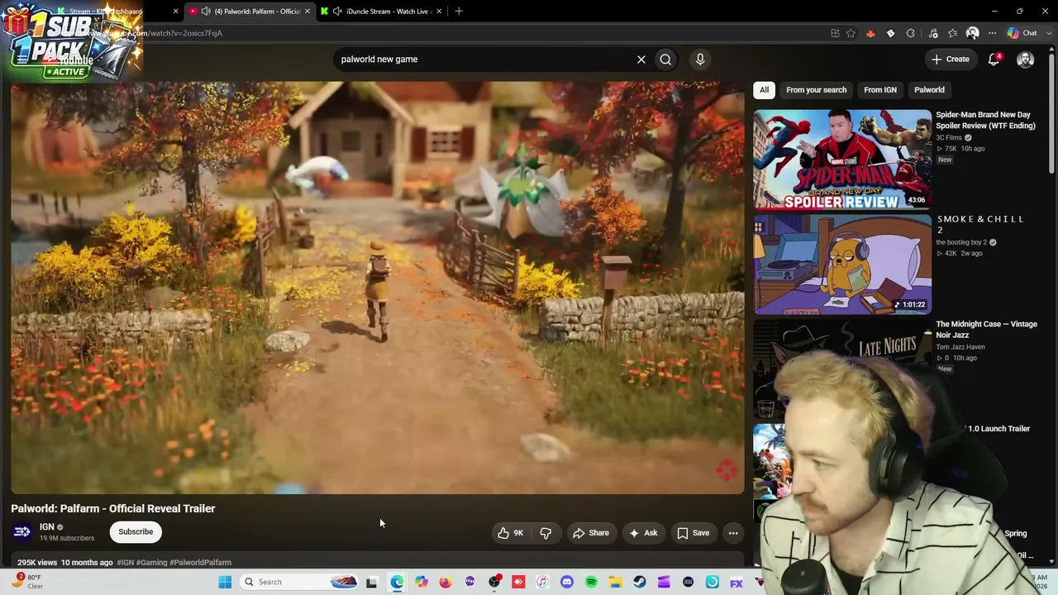Open the #PalworldPalfarm hashtag link

[200, 563]
